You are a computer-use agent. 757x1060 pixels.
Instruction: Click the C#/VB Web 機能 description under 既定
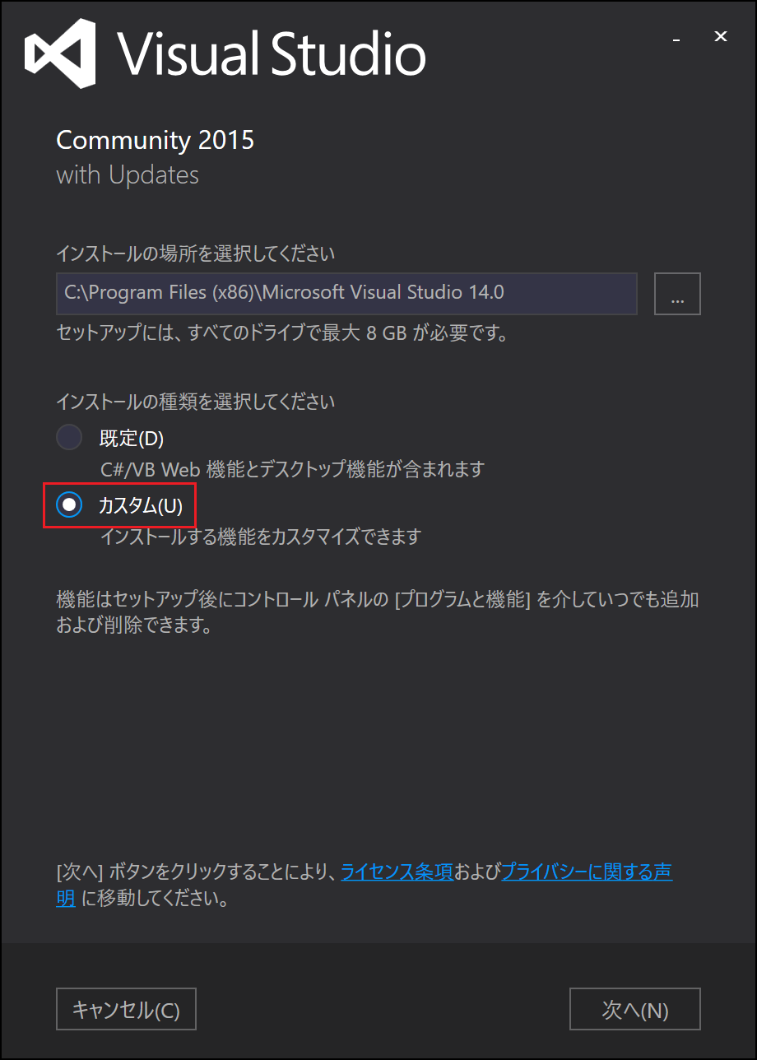[x=292, y=469]
